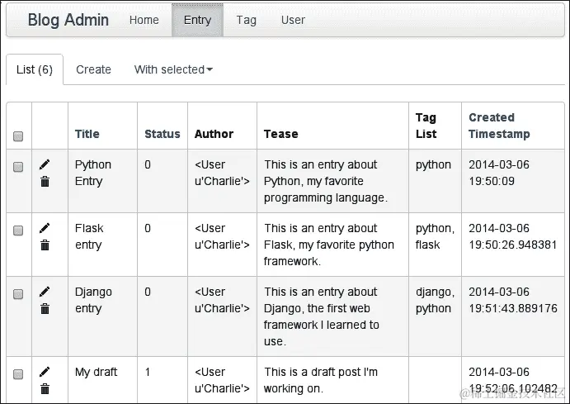Viewport: 570px width, 404px height.
Task: Click the pencil icon for Django entry
Action: click(x=45, y=292)
